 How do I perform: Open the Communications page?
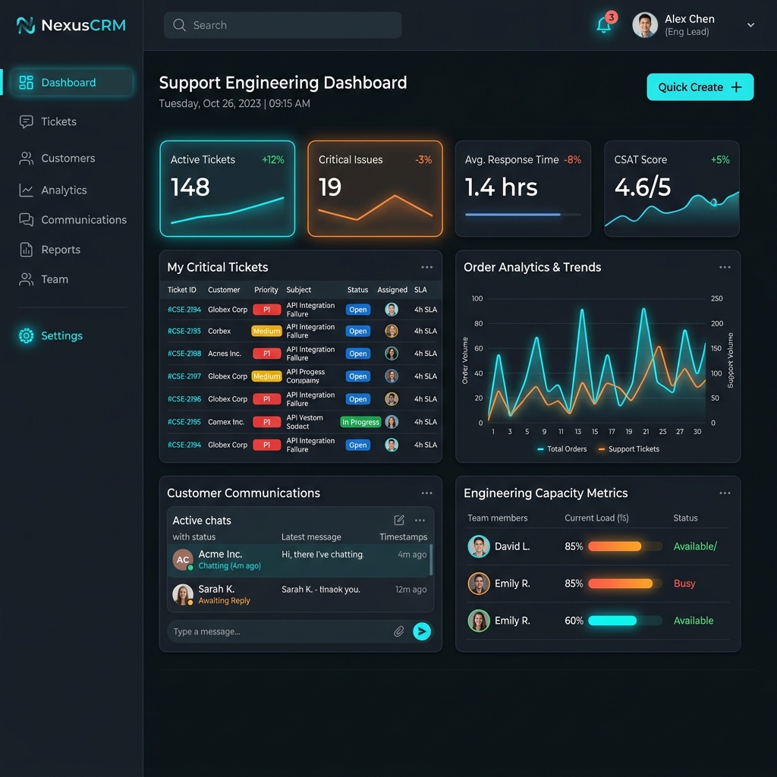click(72, 219)
